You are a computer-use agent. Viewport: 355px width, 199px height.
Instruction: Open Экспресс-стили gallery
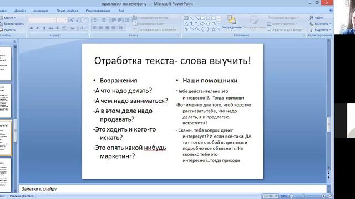tap(254, 23)
